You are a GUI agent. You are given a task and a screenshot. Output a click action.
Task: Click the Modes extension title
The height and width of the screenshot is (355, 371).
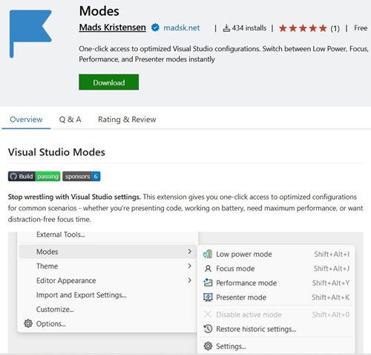click(x=99, y=11)
